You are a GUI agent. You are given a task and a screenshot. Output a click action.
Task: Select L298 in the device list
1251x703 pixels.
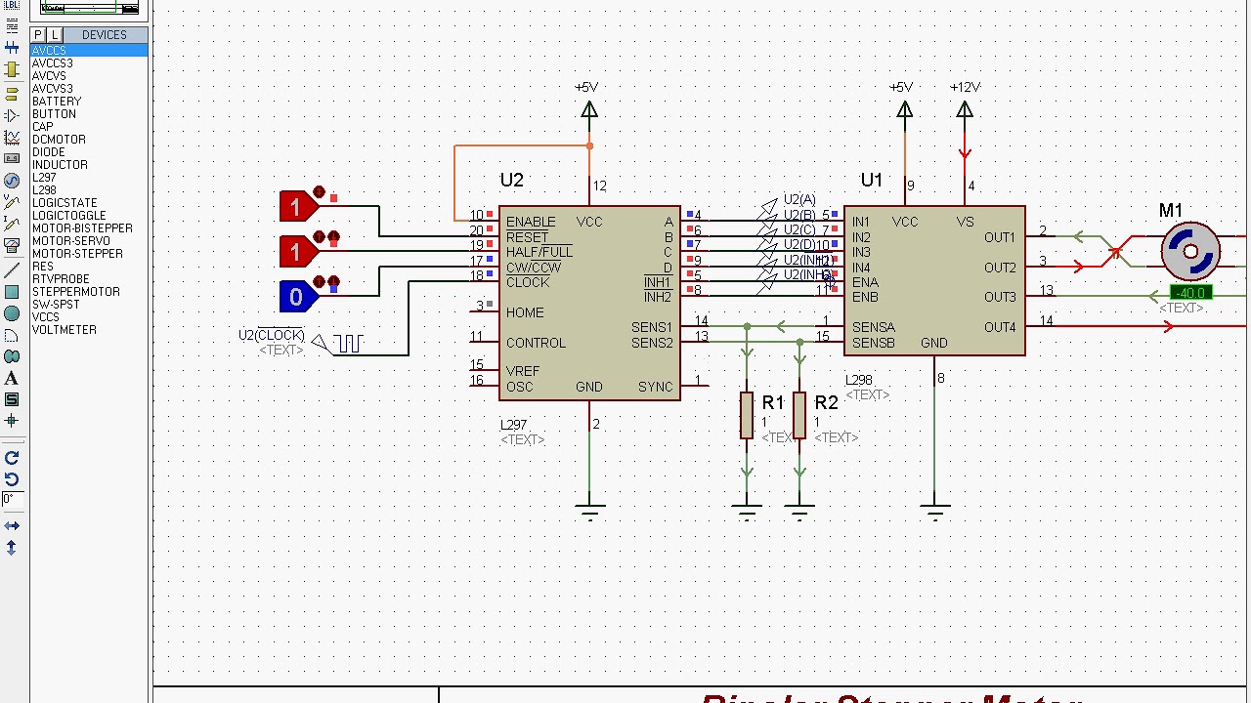tap(89, 190)
